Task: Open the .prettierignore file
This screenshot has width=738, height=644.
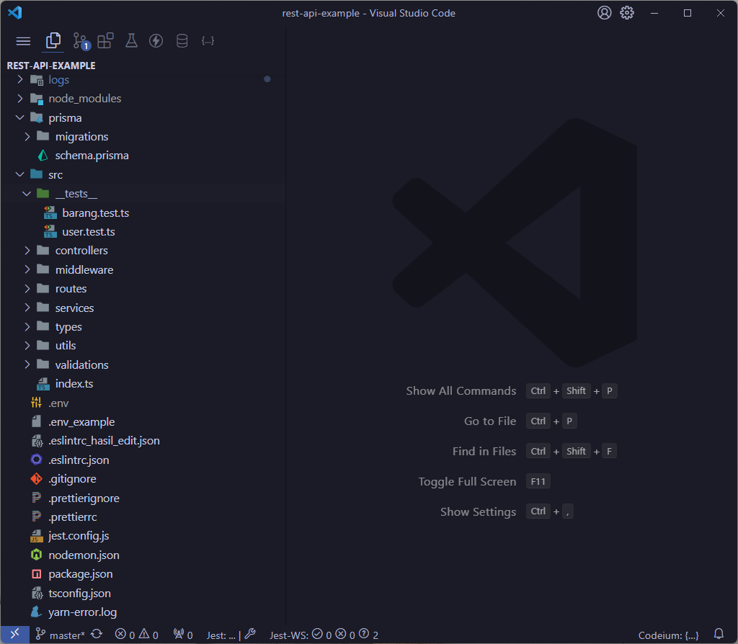Action: click(143, 498)
